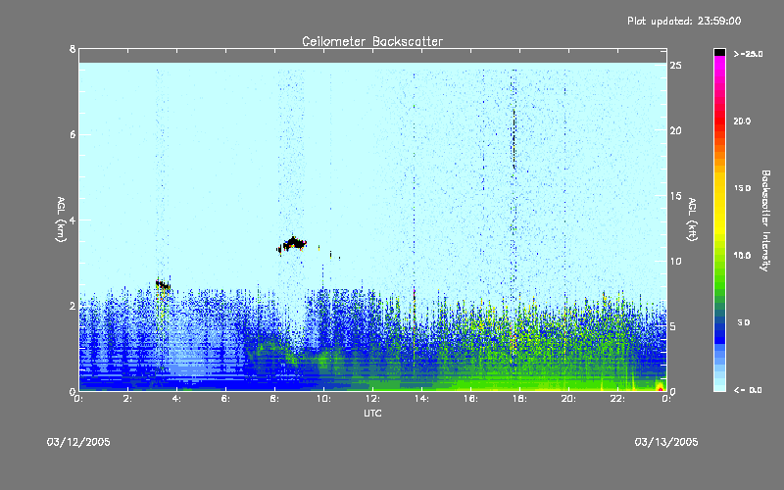Click the '15' tick on the kft axis

676,196
